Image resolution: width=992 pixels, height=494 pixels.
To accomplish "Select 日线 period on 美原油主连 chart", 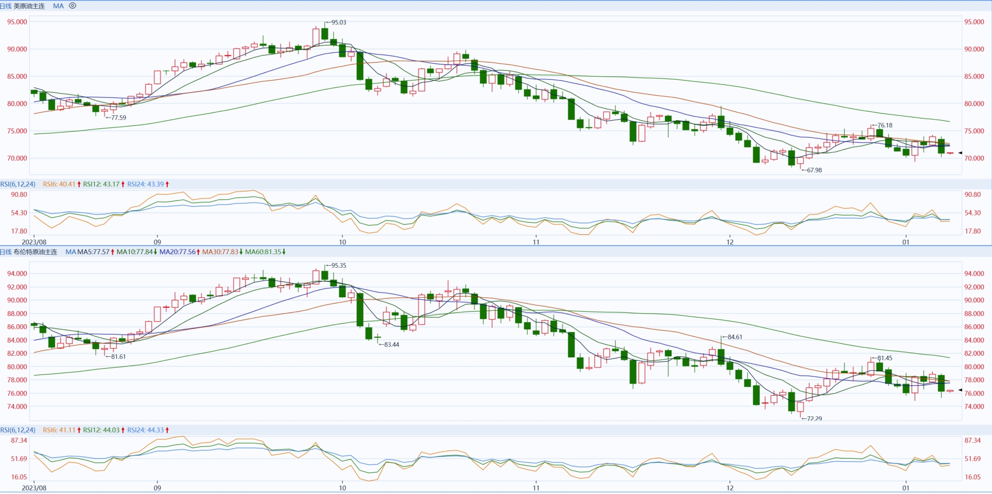I will pyautogui.click(x=6, y=6).
